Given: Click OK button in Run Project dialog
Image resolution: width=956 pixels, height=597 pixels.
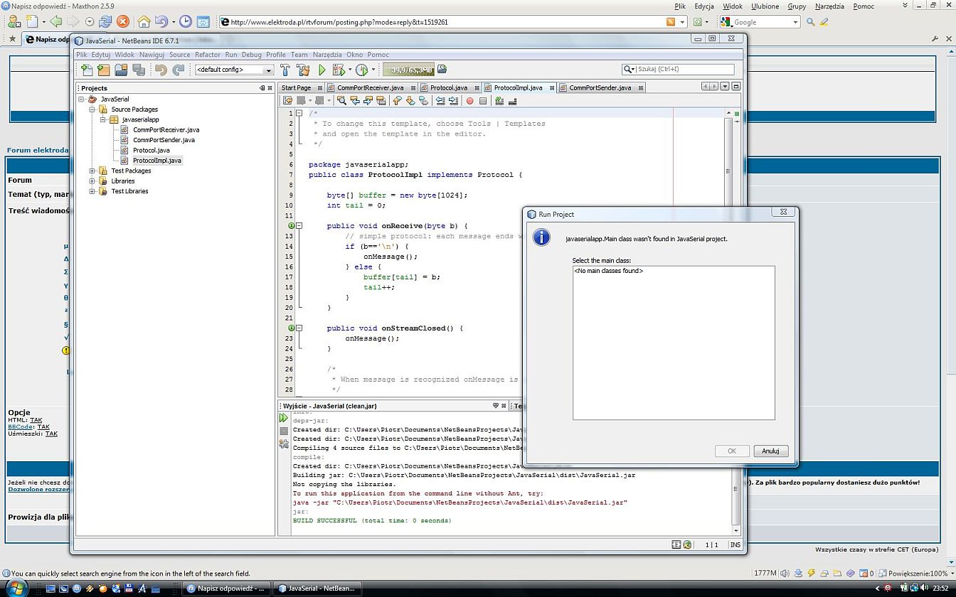Looking at the screenshot, I should coord(732,451).
